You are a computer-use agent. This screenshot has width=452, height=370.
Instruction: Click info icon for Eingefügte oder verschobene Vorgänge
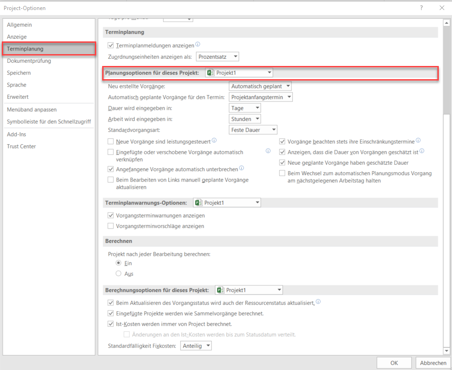[268, 151]
